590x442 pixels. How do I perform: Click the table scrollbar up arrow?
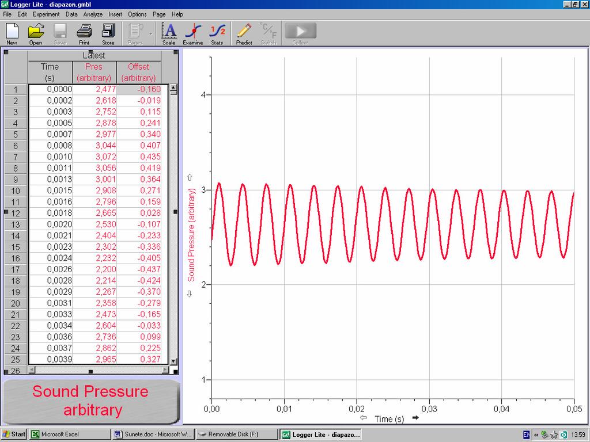coord(173,87)
